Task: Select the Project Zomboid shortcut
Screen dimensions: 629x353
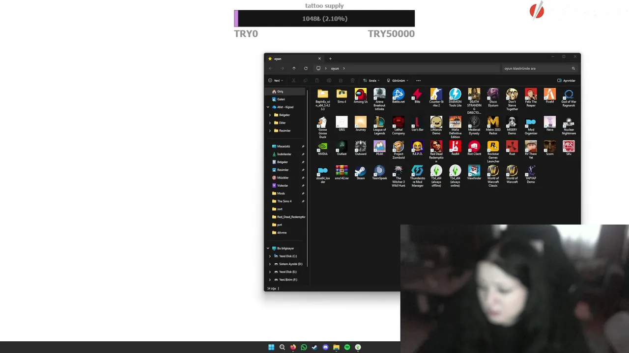Action: click(399, 150)
